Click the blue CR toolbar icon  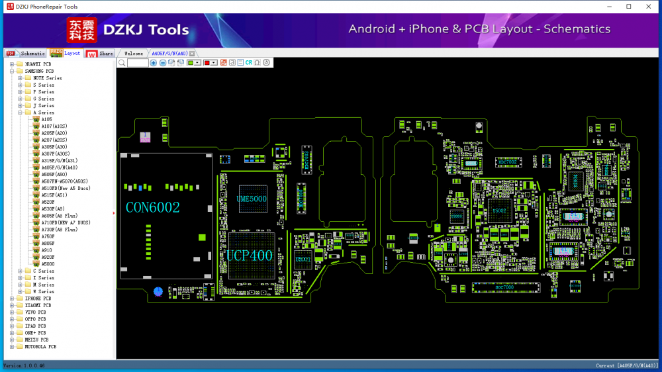tap(249, 62)
